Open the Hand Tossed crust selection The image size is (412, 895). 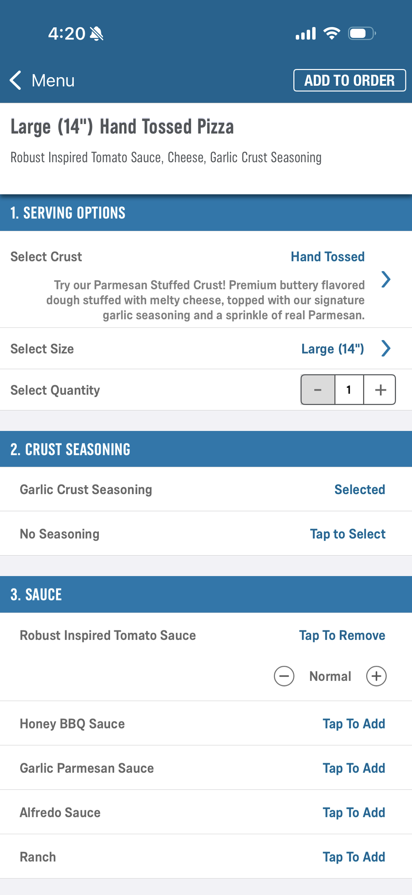click(328, 257)
